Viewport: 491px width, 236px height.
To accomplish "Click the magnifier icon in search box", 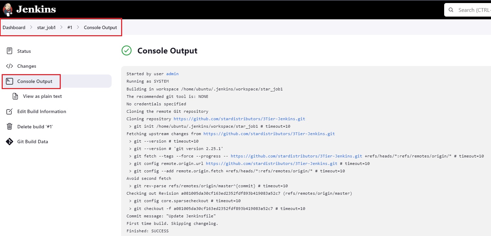I will 451,10.
